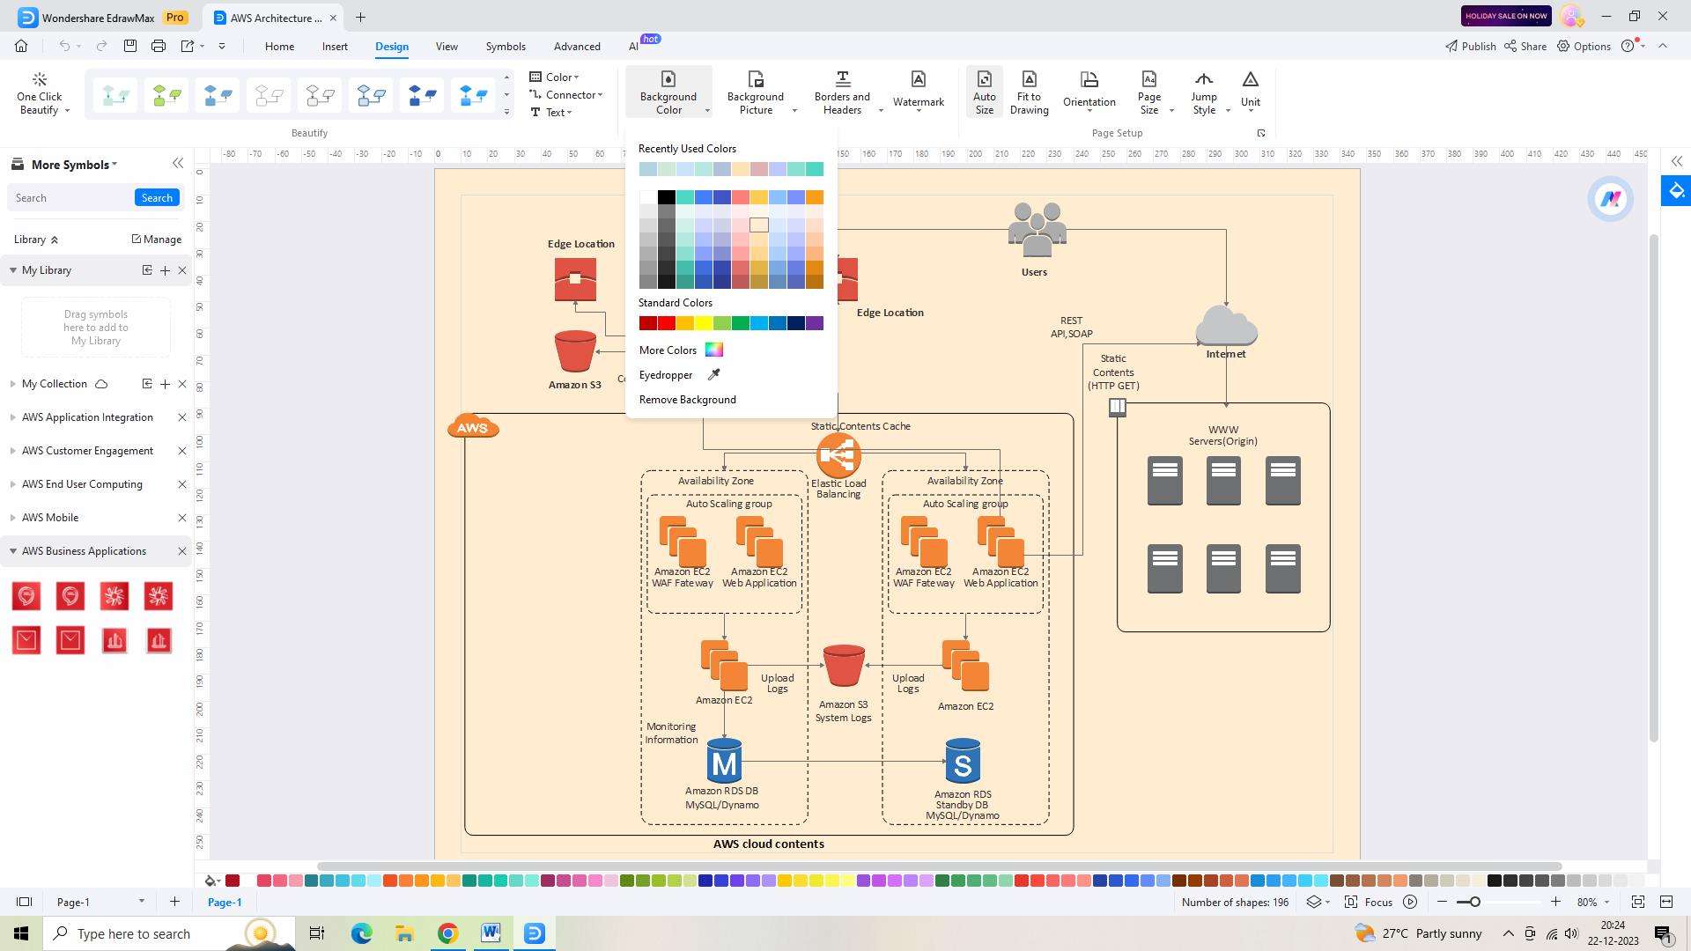Image resolution: width=1691 pixels, height=951 pixels.
Task: Collapse the symbols side panel
Action: tap(178, 164)
